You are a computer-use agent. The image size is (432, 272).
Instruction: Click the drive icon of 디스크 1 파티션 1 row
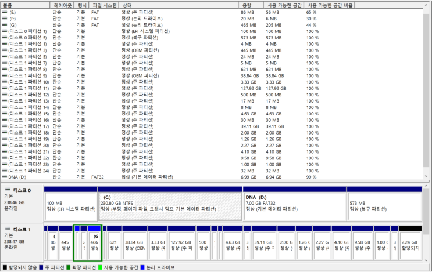[5, 43]
